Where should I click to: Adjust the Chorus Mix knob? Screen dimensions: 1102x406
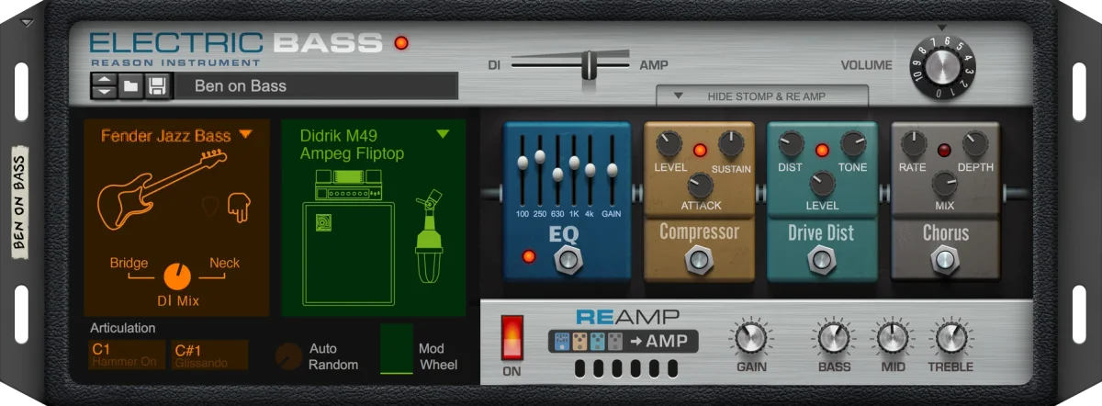click(944, 185)
